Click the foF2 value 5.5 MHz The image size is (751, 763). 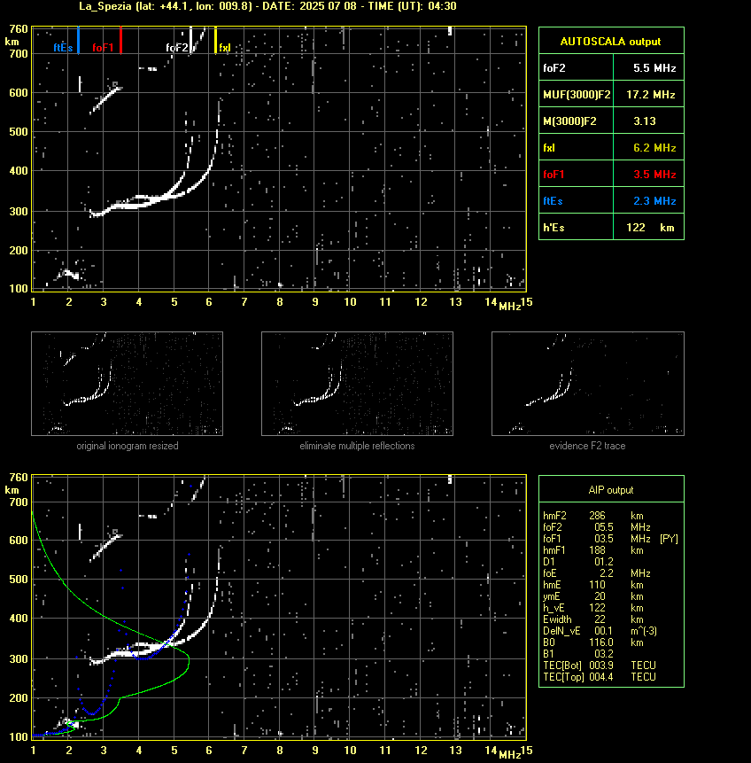pyautogui.click(x=654, y=68)
